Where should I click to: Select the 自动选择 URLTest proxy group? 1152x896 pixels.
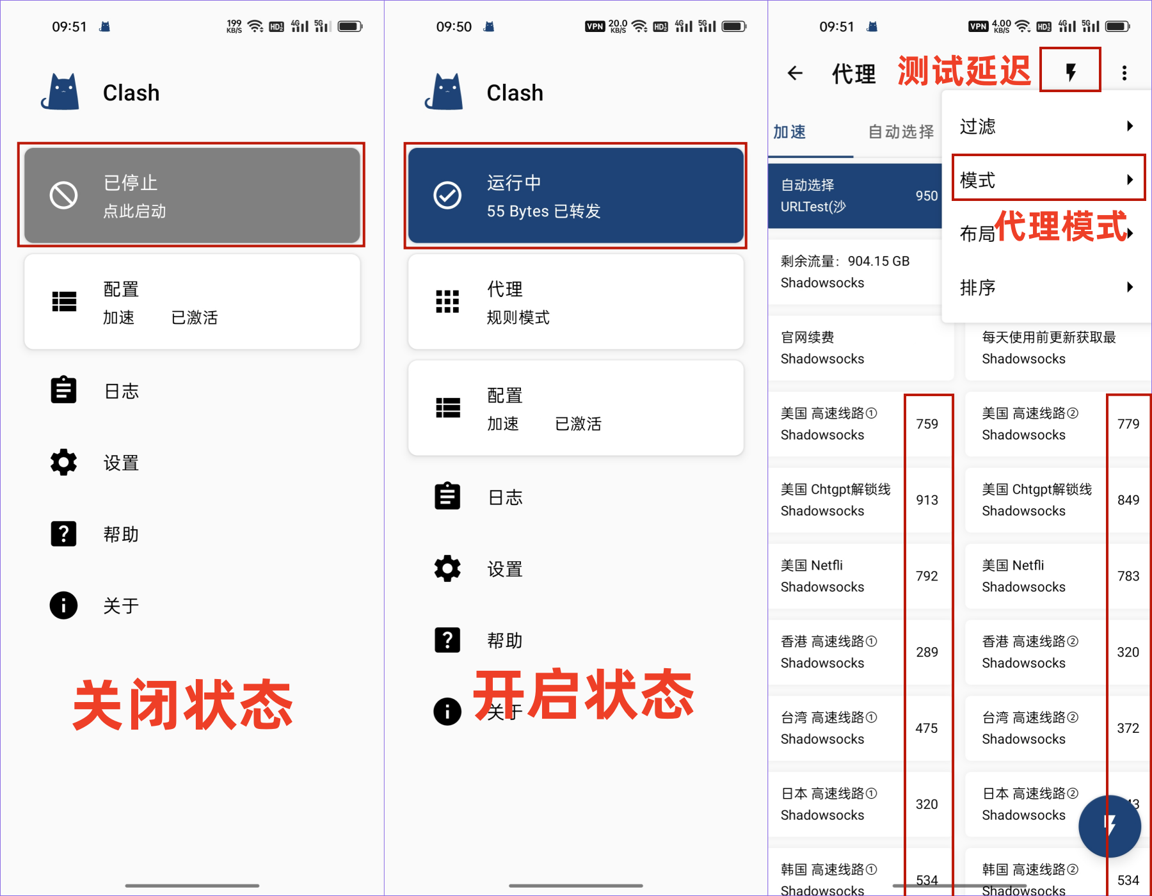click(x=851, y=195)
